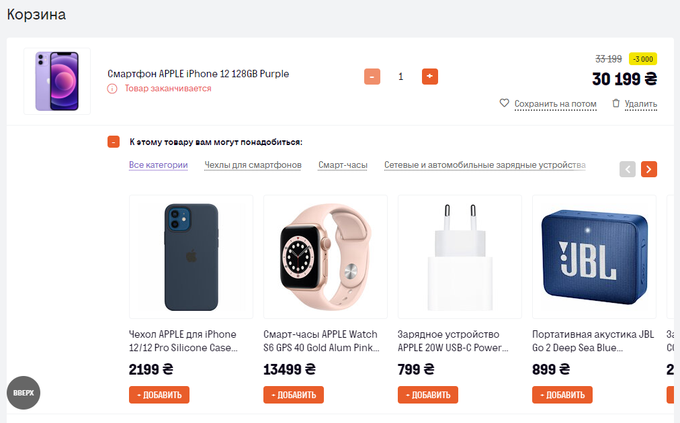Add the JBL Go 2 speaker to cart
The image size is (680, 423).
click(562, 395)
